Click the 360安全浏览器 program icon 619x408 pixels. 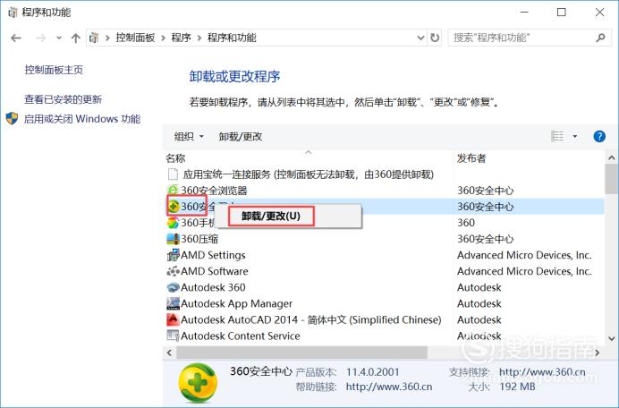(x=173, y=191)
